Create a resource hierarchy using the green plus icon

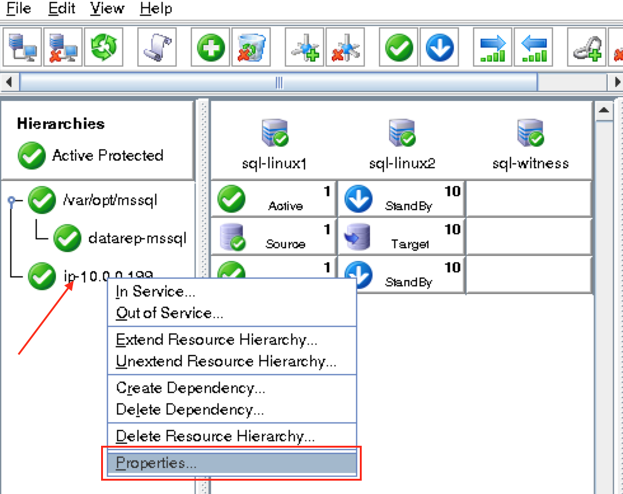click(210, 47)
